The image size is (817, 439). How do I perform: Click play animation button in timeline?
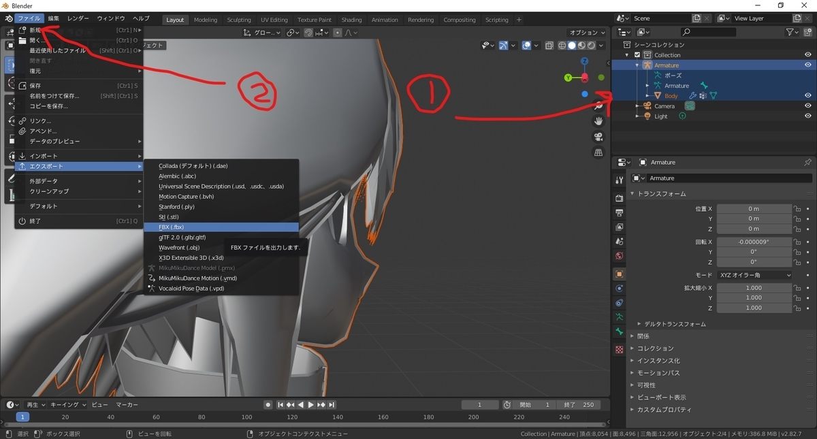coord(311,405)
